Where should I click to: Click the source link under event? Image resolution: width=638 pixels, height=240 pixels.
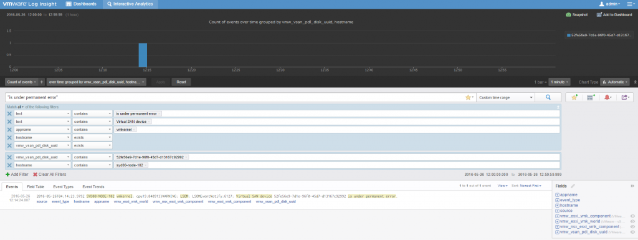point(42,201)
